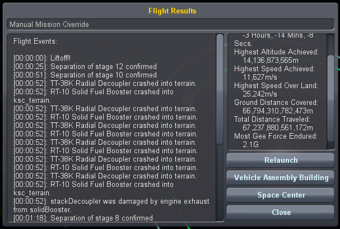340x229 pixels.
Task: Click the Manual Mission Override status bar
Action: [x=171, y=24]
